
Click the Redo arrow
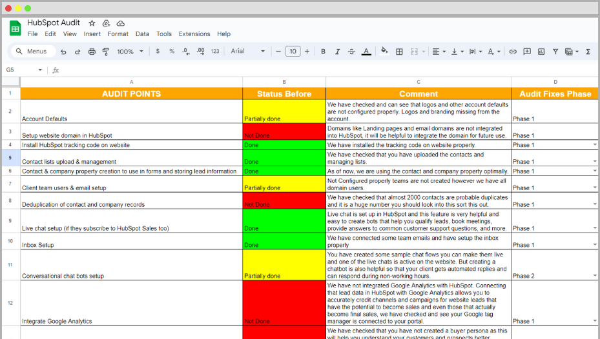click(78, 52)
